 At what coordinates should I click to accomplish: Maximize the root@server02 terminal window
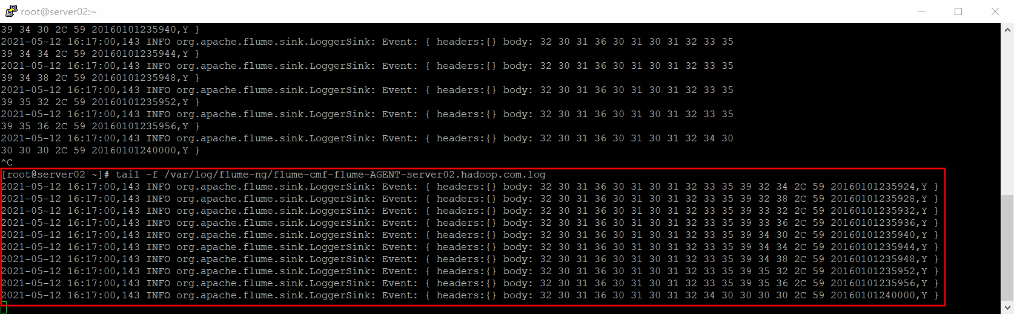coord(958,11)
